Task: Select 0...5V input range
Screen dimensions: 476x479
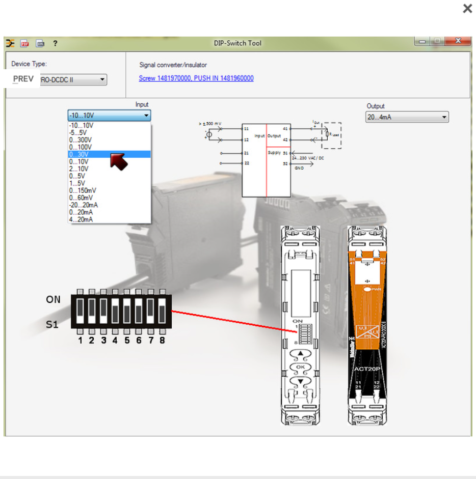Action: pos(109,176)
